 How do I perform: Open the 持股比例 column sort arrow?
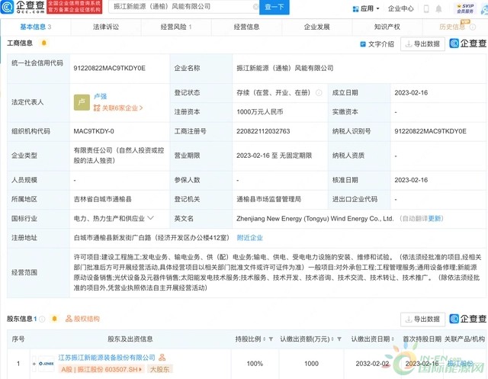pos(266,339)
